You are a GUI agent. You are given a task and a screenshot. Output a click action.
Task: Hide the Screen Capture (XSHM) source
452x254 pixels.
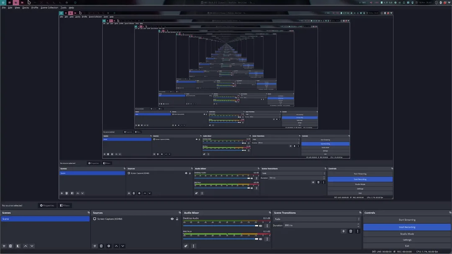click(172, 219)
